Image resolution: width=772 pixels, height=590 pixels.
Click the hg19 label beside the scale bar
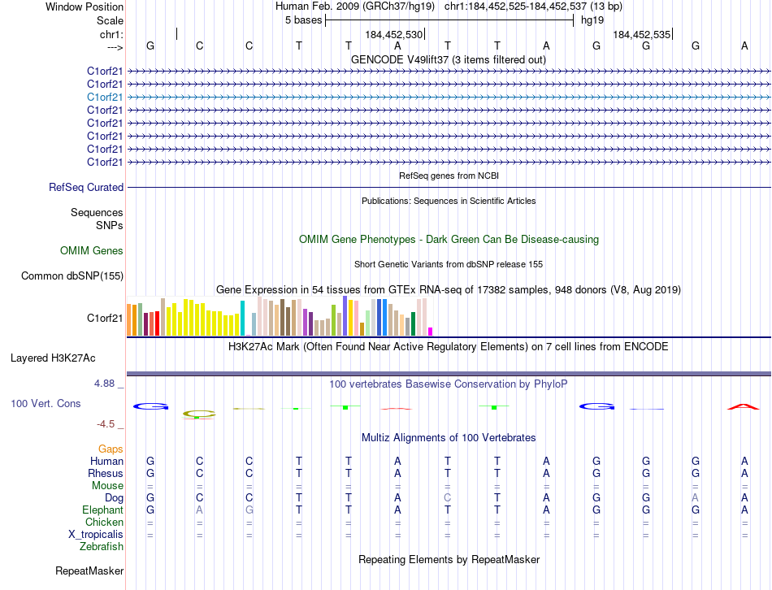coord(592,20)
